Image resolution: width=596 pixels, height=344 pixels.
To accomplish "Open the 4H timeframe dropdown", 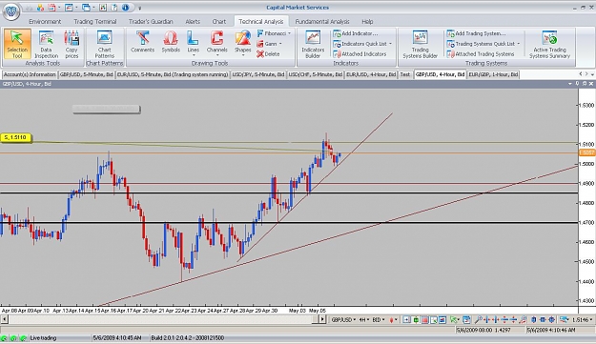I will point(364,319).
